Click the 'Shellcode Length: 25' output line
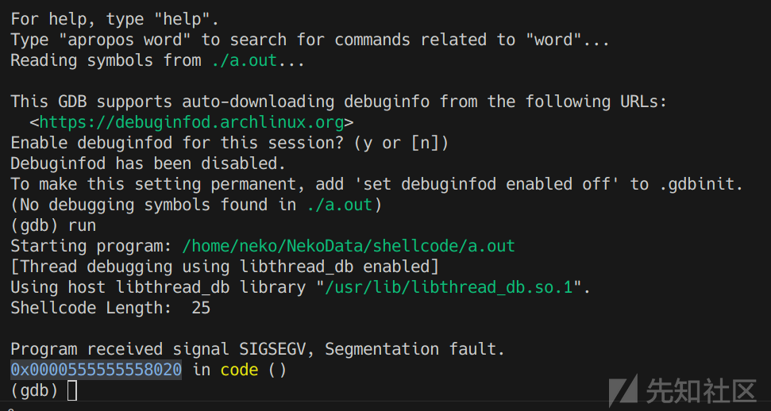 110,308
